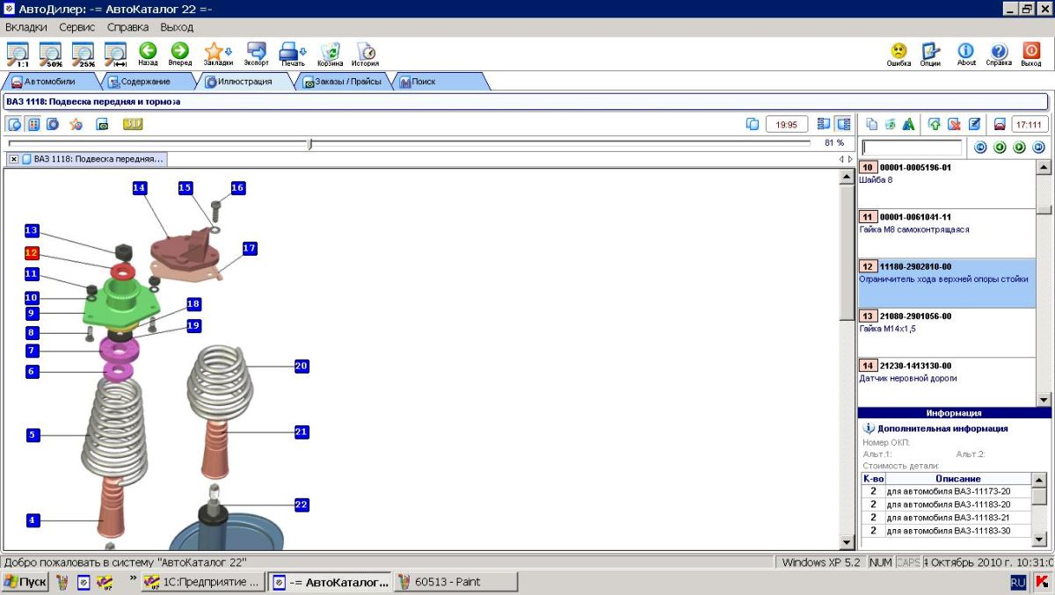
Task: Go forward with the Вперед button
Action: coord(180,54)
